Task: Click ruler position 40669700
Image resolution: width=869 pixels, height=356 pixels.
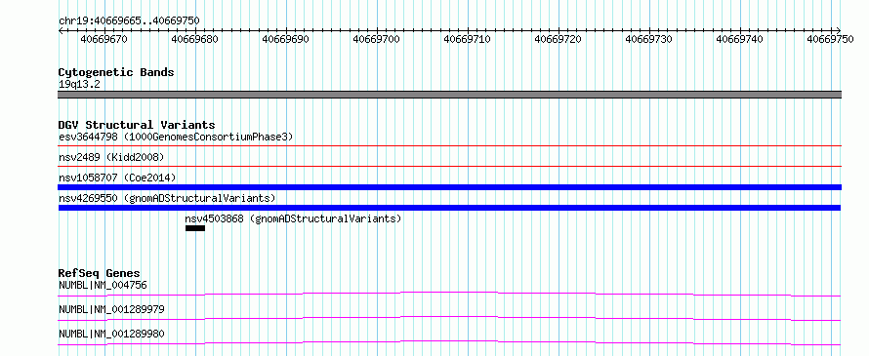Action: pos(376,39)
